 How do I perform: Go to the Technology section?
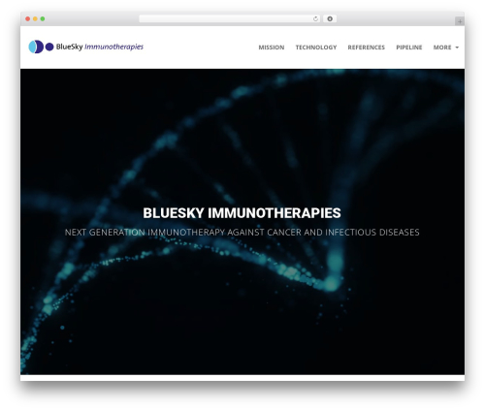tap(316, 47)
